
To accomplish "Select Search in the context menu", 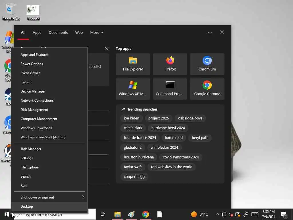I will click(49, 176).
